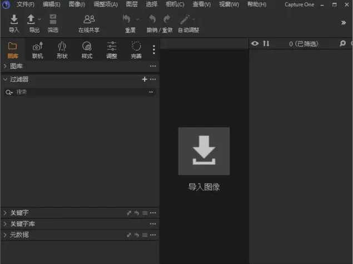Image resolution: width=353 pixels, height=264 pixels.
Task: Expand the 元数据 (Metadata) panel
Action: [5, 235]
